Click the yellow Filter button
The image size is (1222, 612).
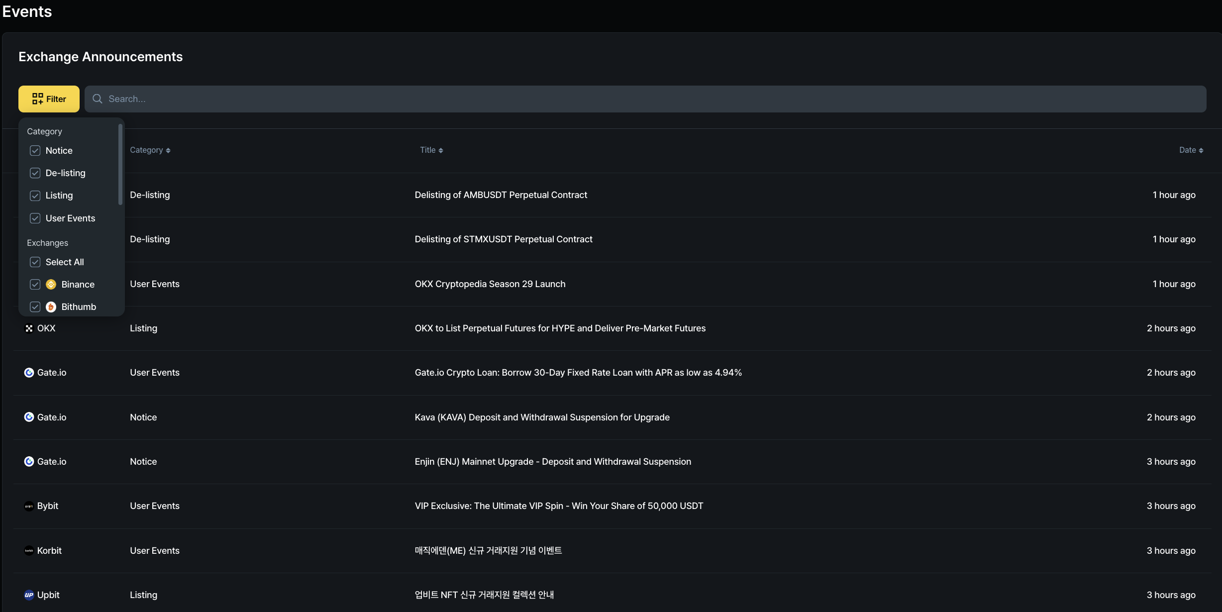[49, 99]
